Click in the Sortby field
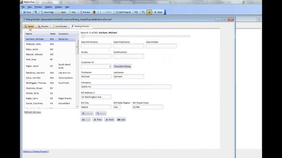 96,56
